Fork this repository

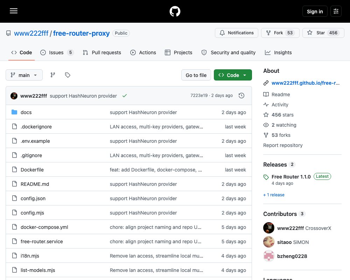[280, 33]
